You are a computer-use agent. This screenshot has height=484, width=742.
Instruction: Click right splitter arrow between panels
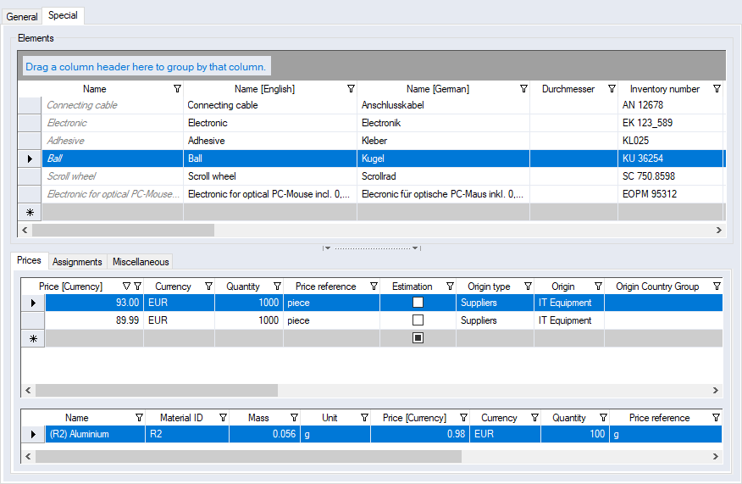tap(416, 248)
